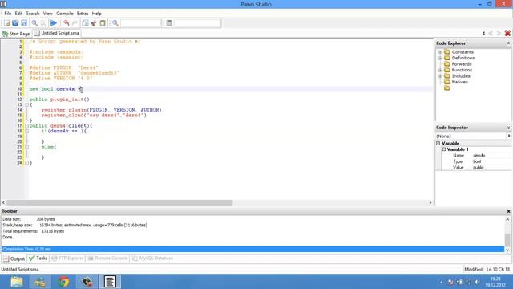Open Google Chrome from the taskbar
Image resolution: width=513 pixels, height=289 pixels.
[64, 282]
